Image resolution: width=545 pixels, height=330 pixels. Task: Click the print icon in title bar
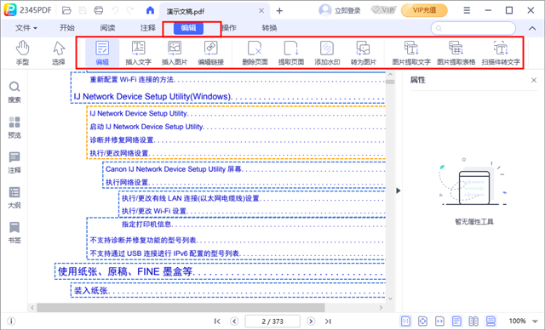99,10
